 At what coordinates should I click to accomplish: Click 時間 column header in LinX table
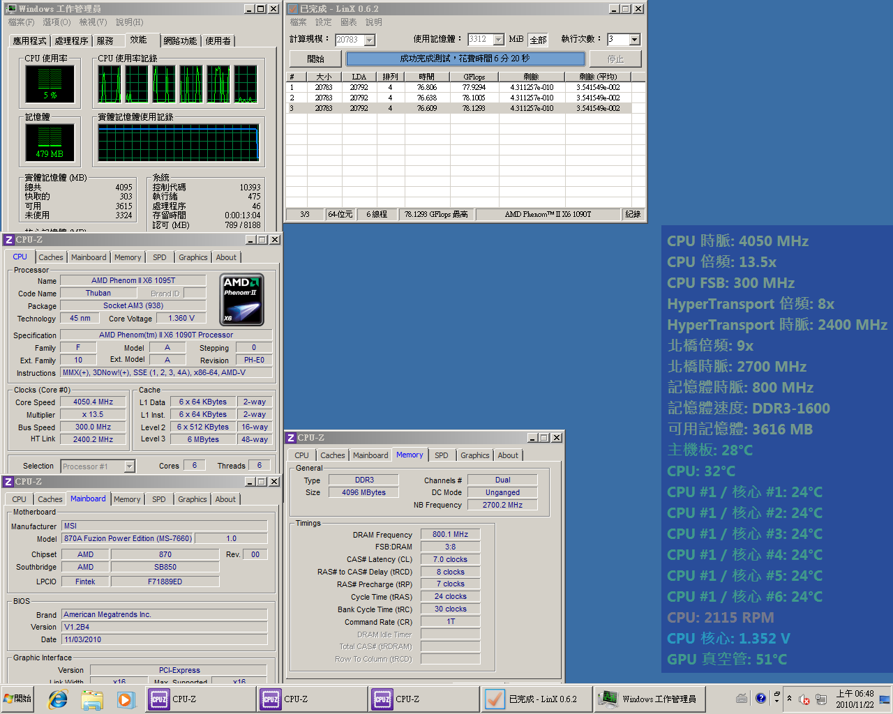[x=426, y=77]
